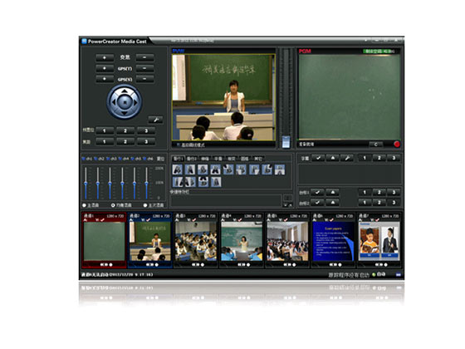Open the first tab of the transition effects panel
465x349 pixels.
[179, 159]
